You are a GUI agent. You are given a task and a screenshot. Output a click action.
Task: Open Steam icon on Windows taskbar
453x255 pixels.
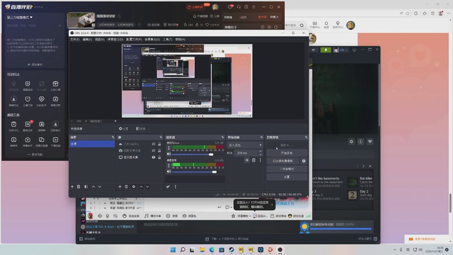(x=232, y=250)
